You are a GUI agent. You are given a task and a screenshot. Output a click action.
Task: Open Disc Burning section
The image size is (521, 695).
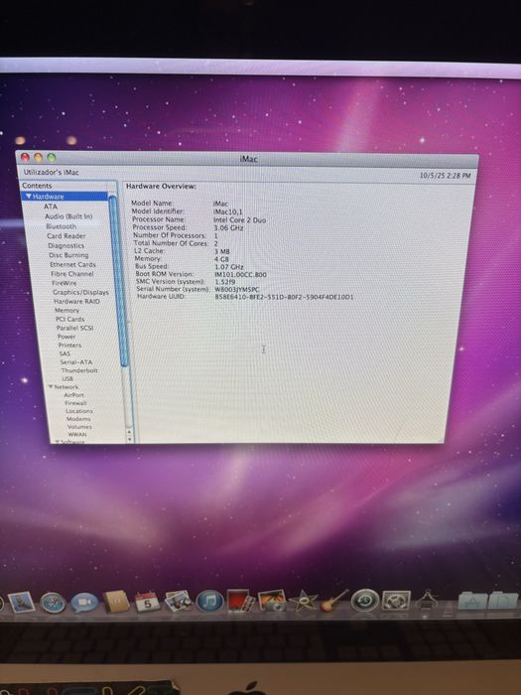click(x=68, y=255)
